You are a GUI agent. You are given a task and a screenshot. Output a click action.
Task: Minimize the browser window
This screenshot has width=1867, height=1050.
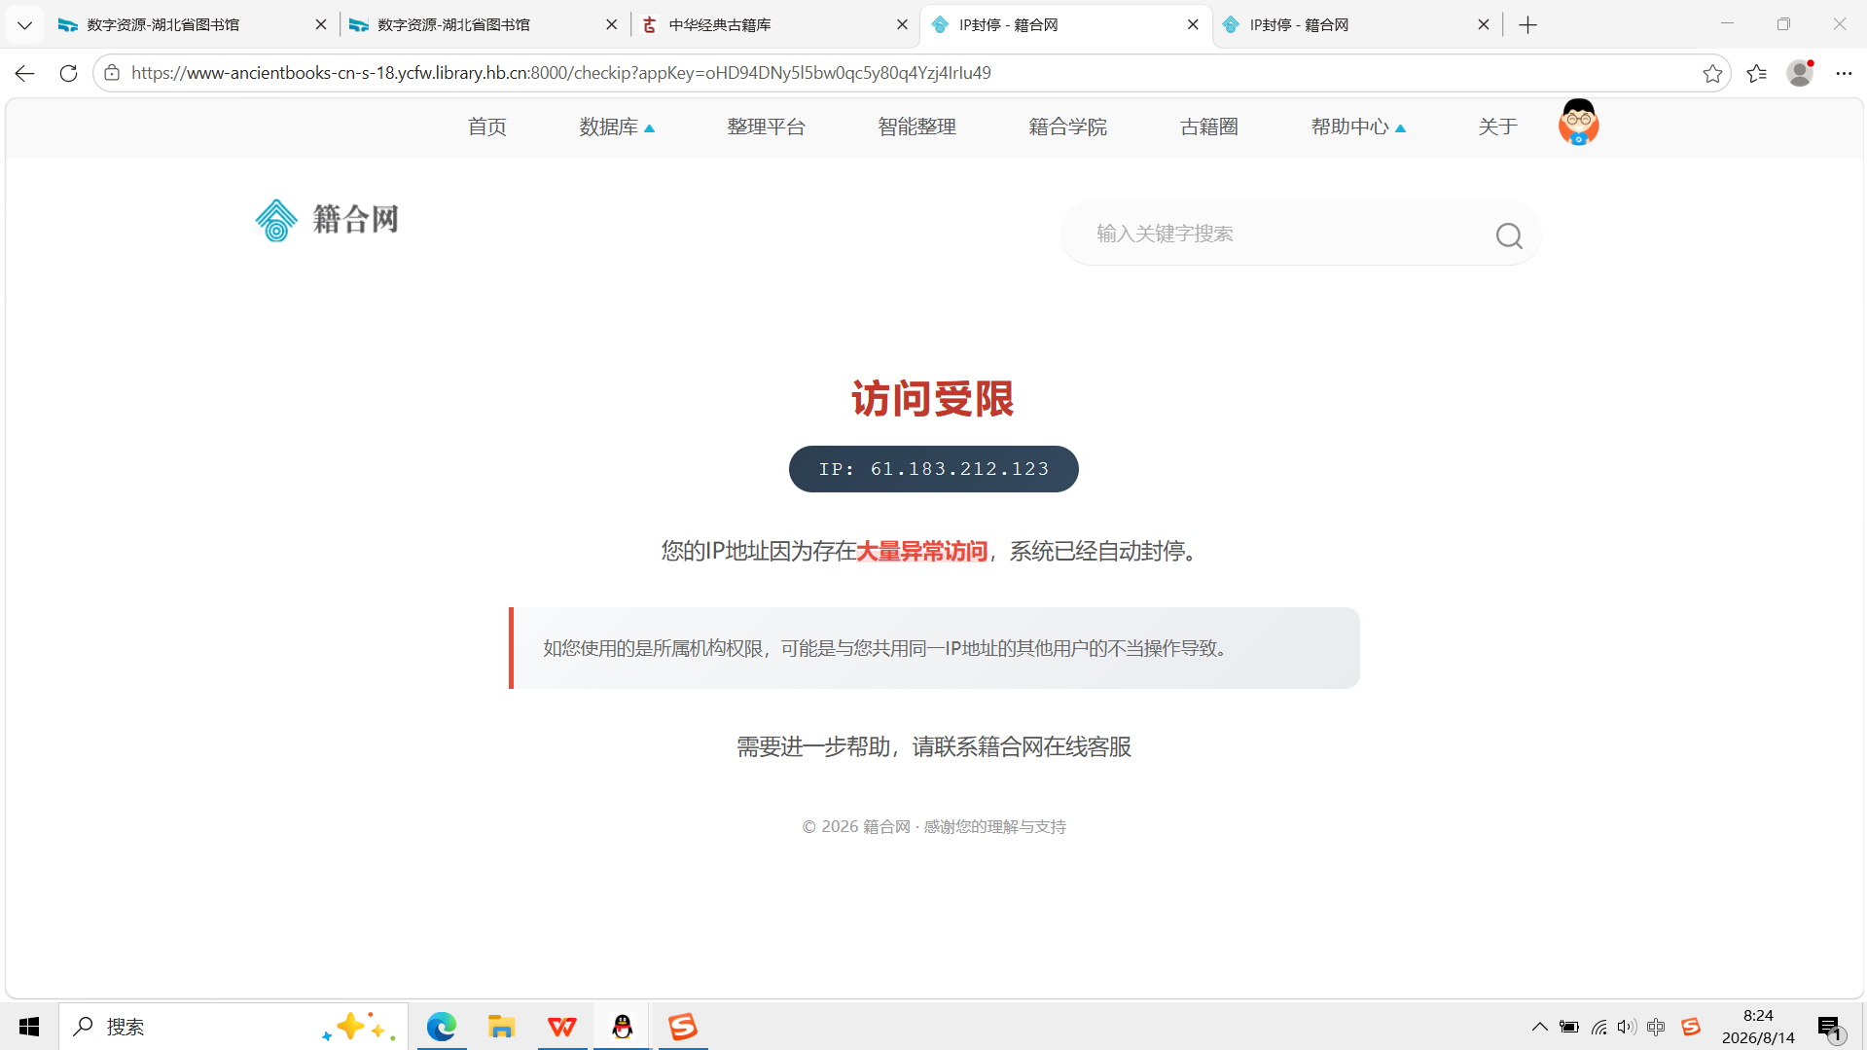click(1728, 24)
